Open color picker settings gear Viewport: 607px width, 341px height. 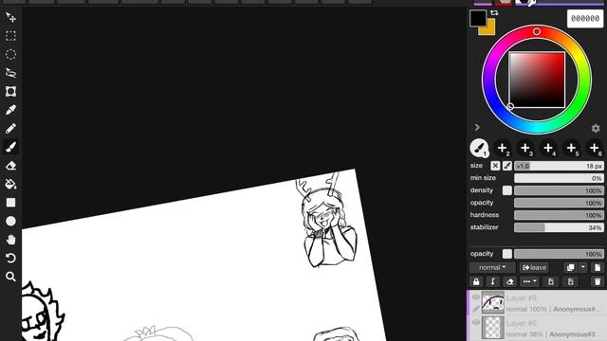pos(596,128)
